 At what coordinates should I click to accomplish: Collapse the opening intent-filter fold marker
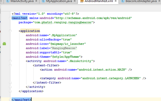[x=10, y=65]
